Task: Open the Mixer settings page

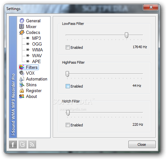Action: (31, 27)
